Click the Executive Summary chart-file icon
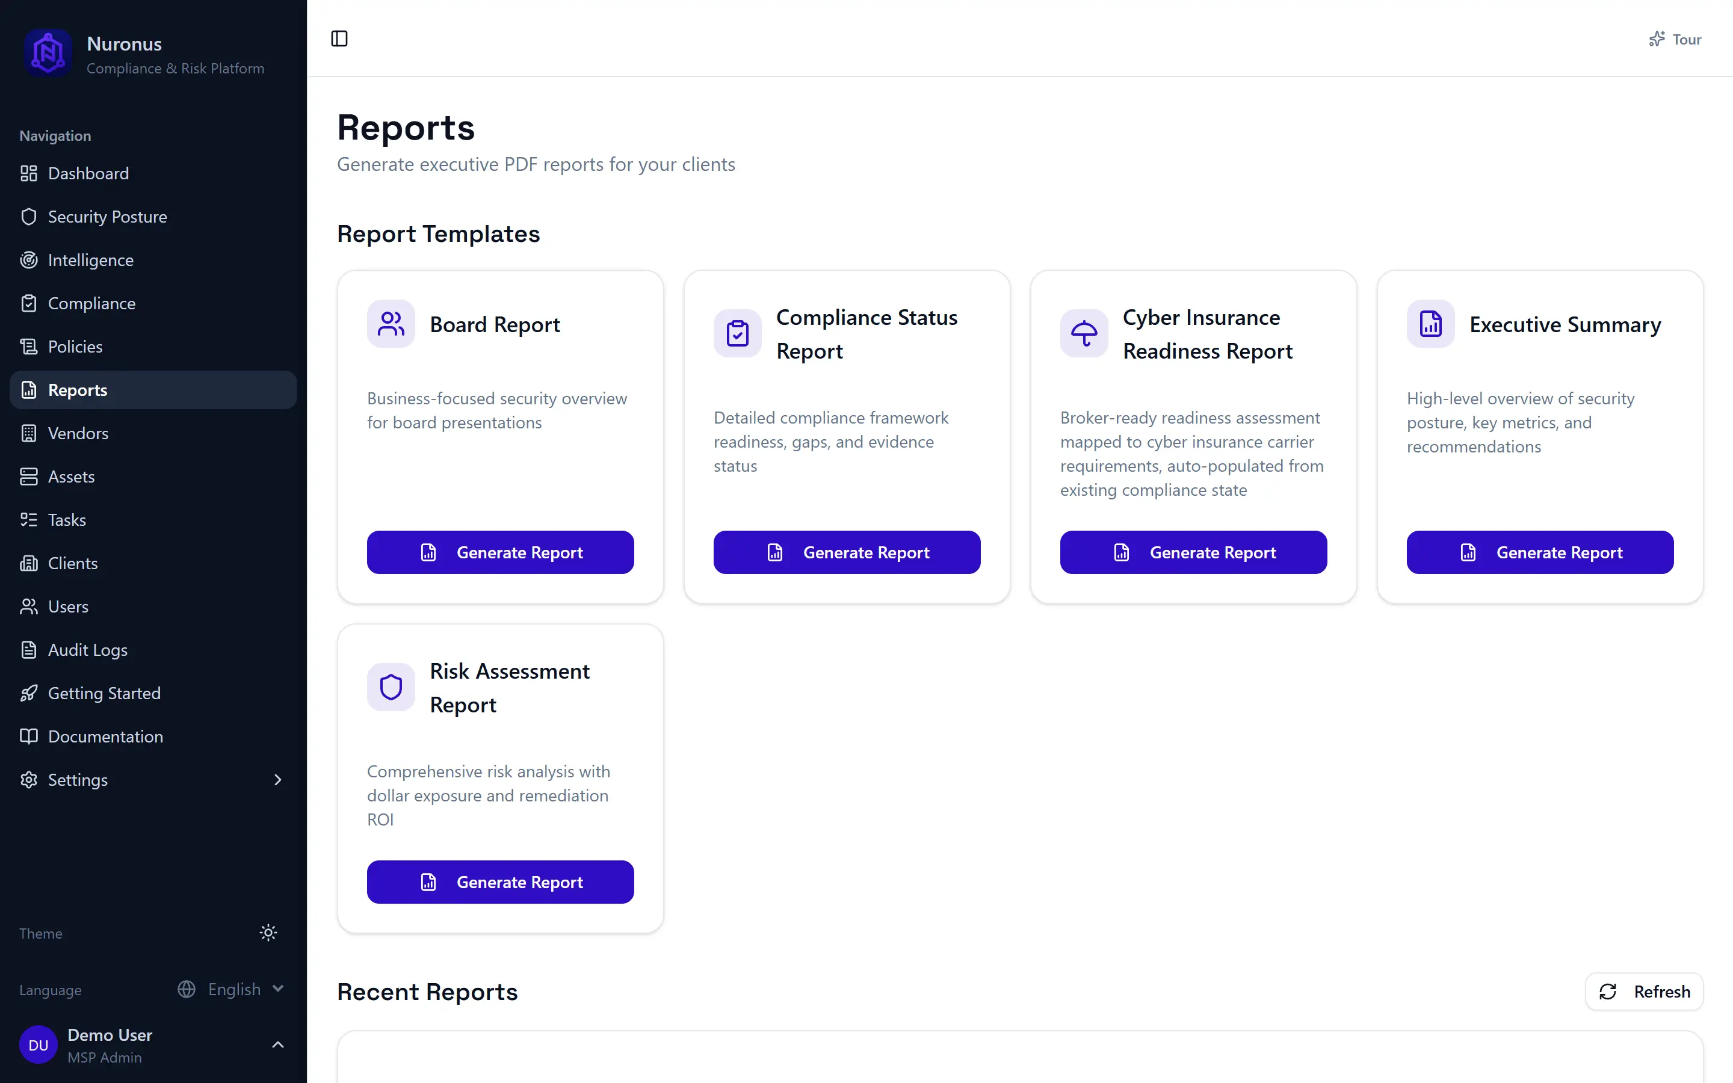The width and height of the screenshot is (1733, 1083). tap(1431, 324)
